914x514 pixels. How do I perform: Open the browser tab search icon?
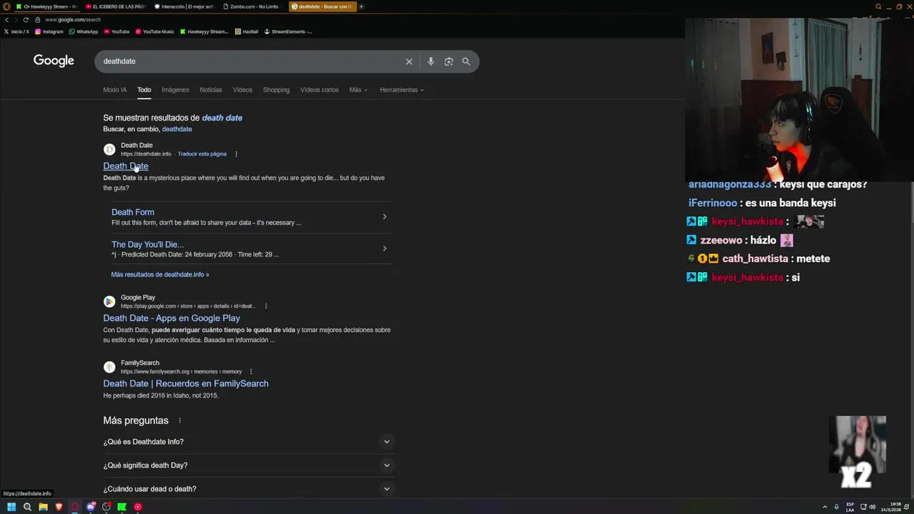pyautogui.click(x=878, y=6)
